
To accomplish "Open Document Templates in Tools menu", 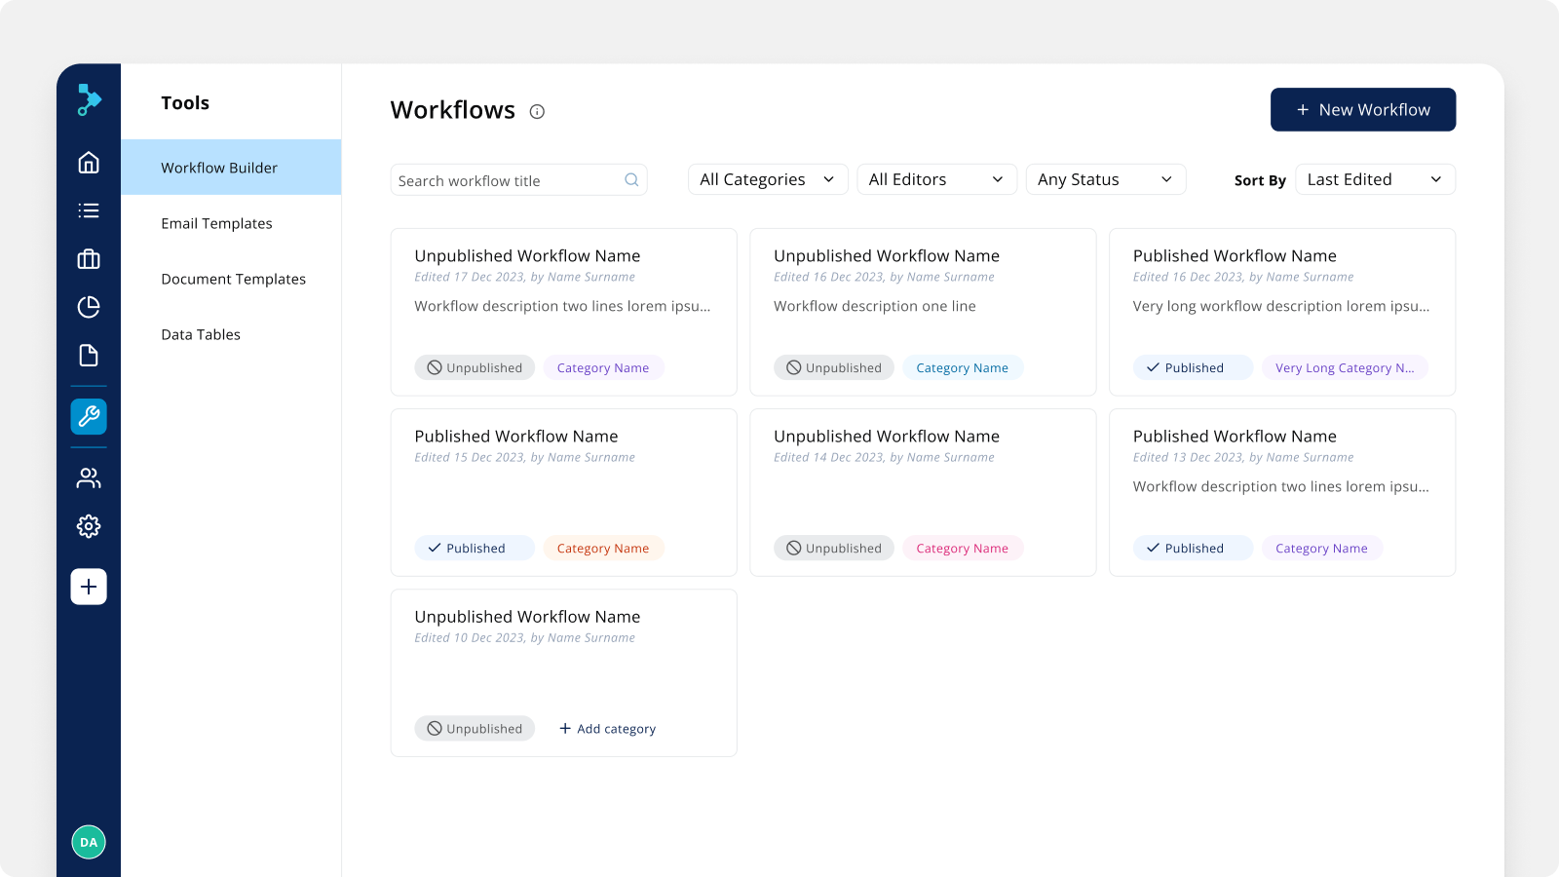I will click(x=233, y=279).
